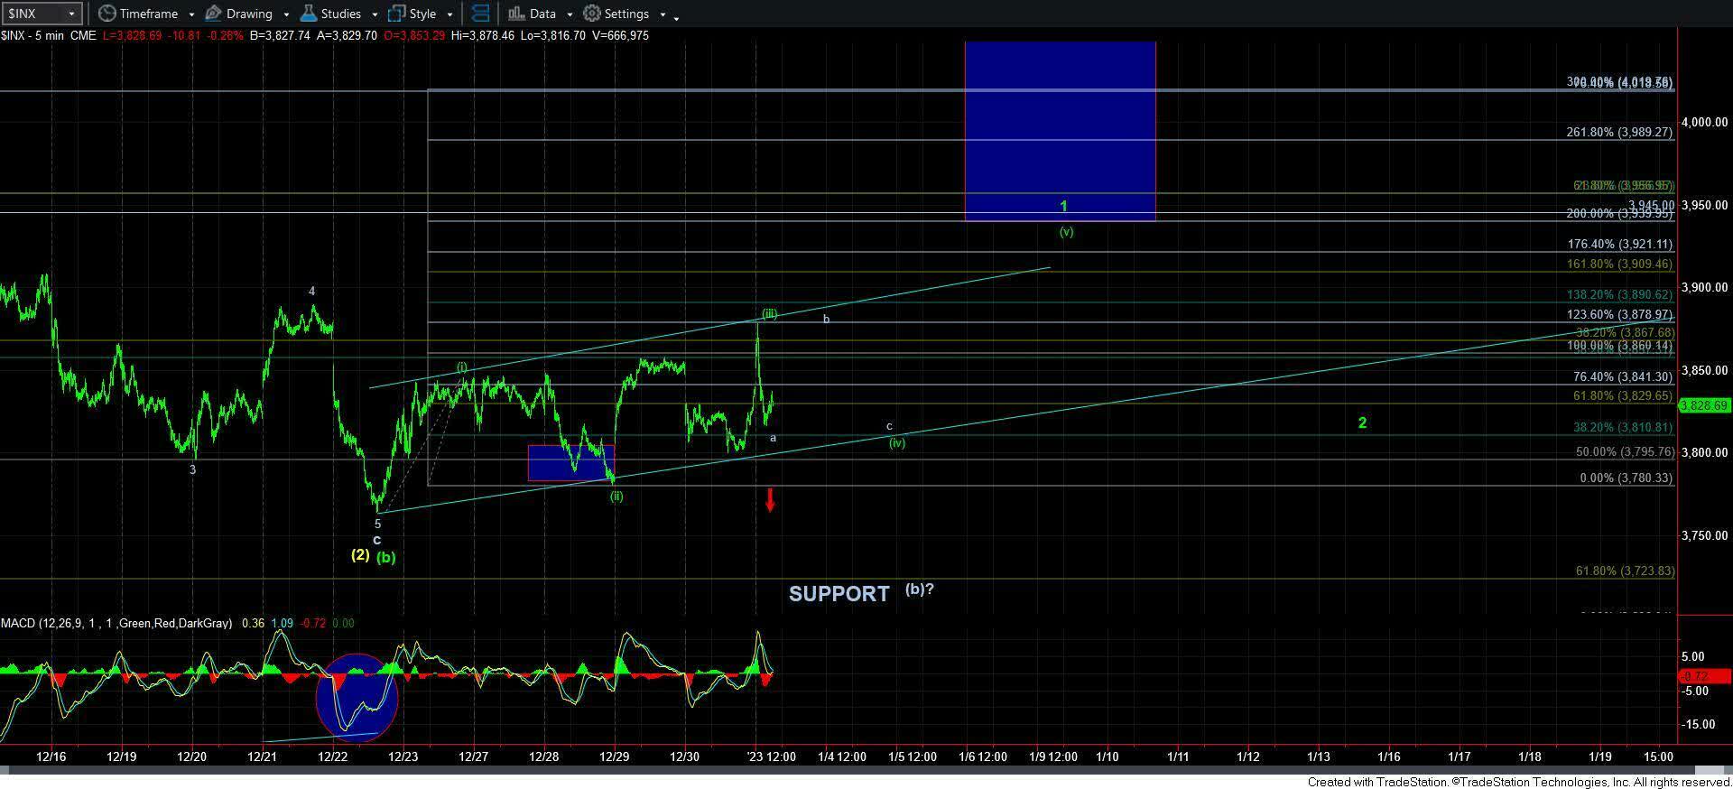Expand the Timeframe dropdown arrow
This screenshot has width=1733, height=789.
(x=191, y=14)
